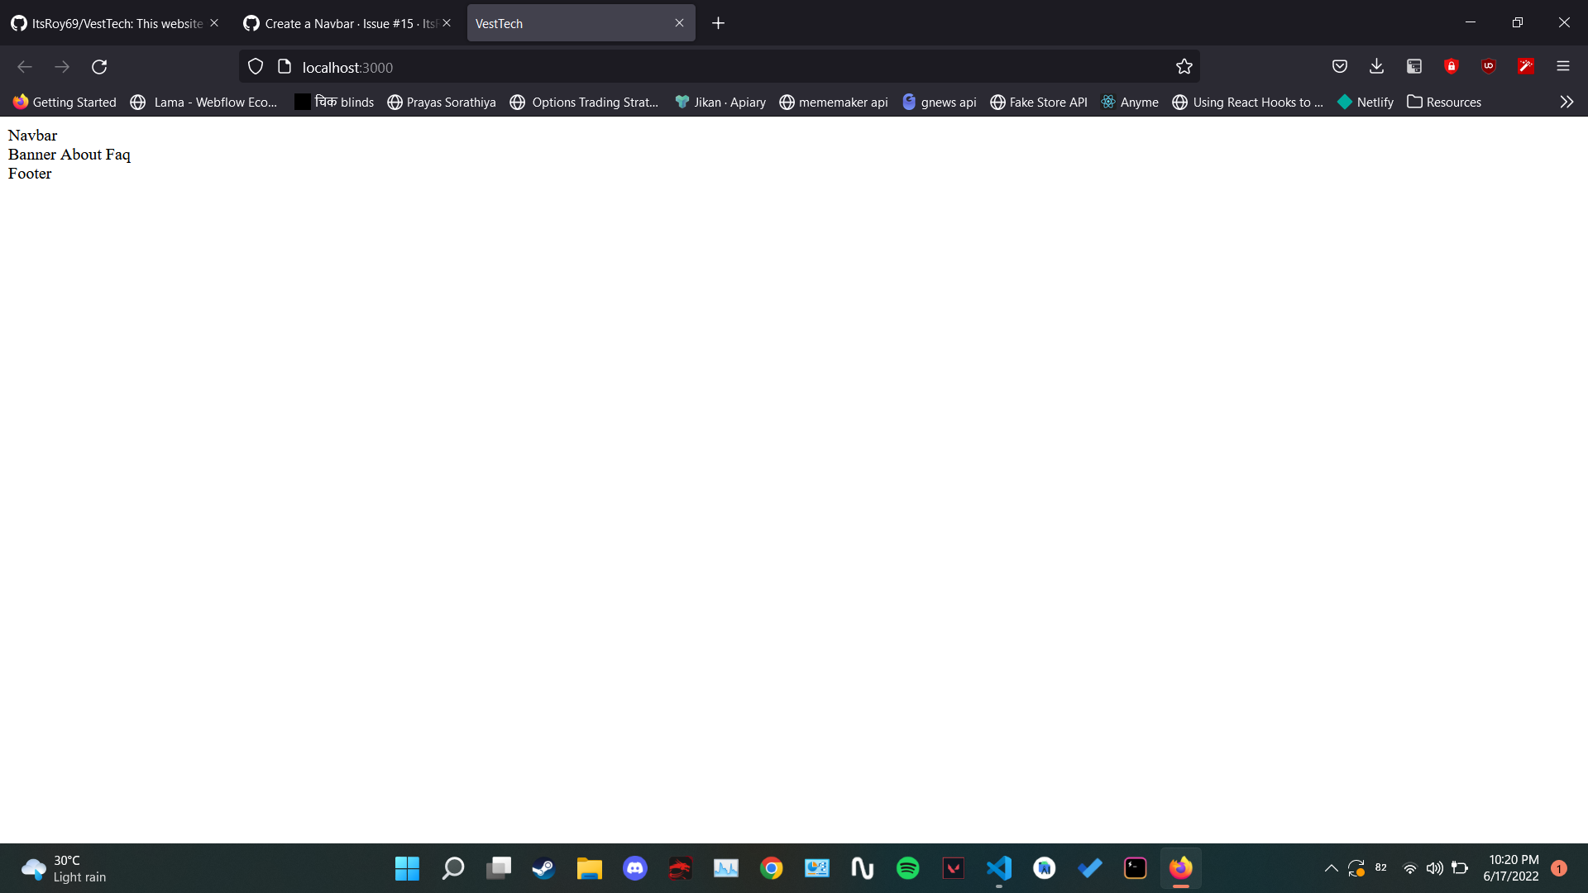Open the Netlify bookmark
The image size is (1588, 893).
pos(1365,102)
